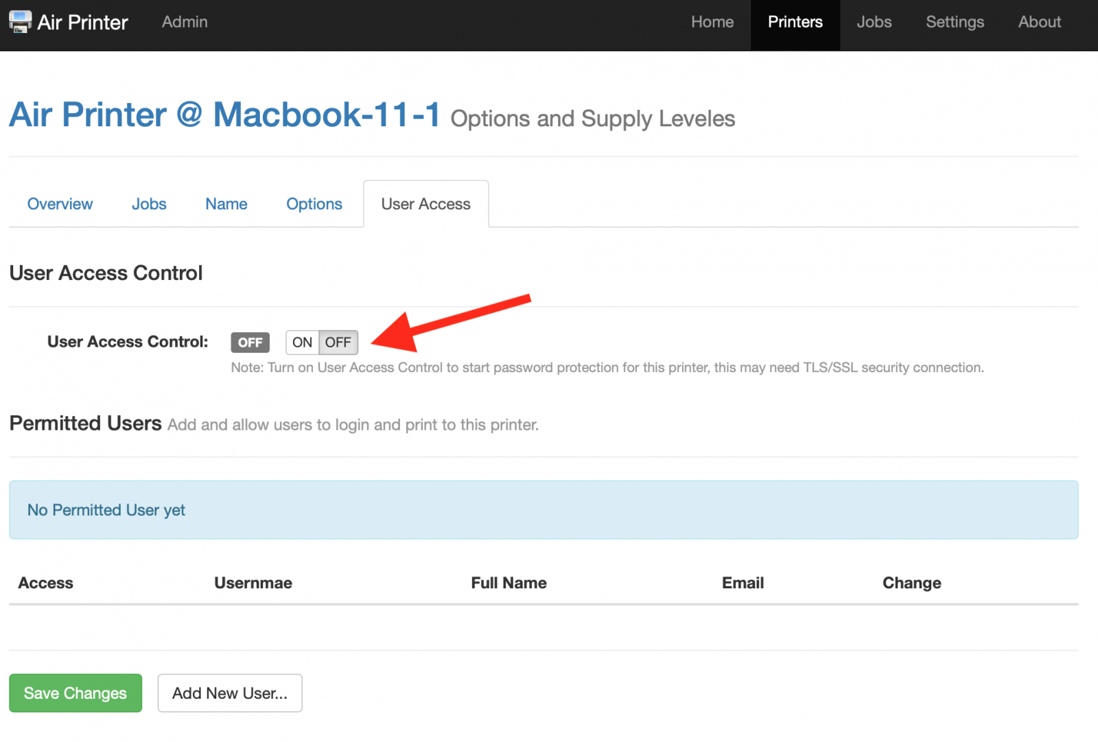The width and height of the screenshot is (1098, 742).
Task: Click the Email column header
Action: tap(743, 583)
